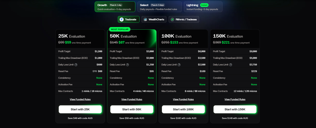Click the Start with 100K button

click(x=183, y=109)
